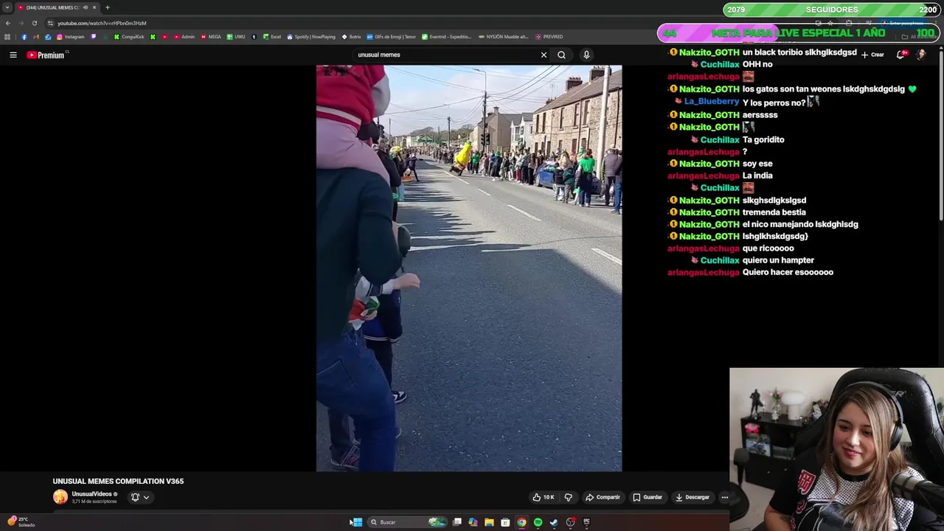Open the Botrix bookmark
The image size is (944, 531).
click(x=351, y=37)
